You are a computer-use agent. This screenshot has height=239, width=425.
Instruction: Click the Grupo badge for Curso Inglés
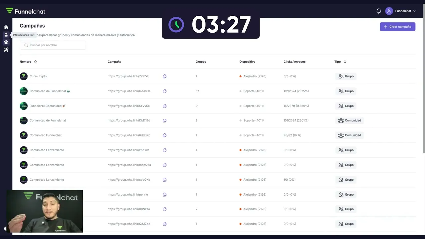[346, 76]
